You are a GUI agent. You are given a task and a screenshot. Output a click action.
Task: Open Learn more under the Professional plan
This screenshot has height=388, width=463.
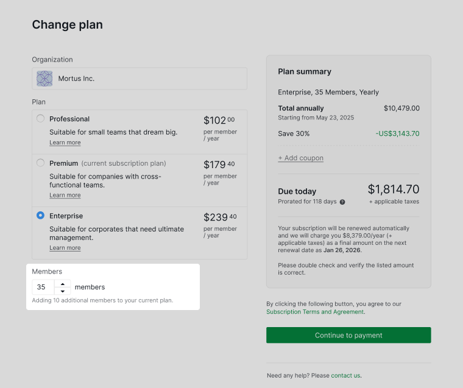65,143
